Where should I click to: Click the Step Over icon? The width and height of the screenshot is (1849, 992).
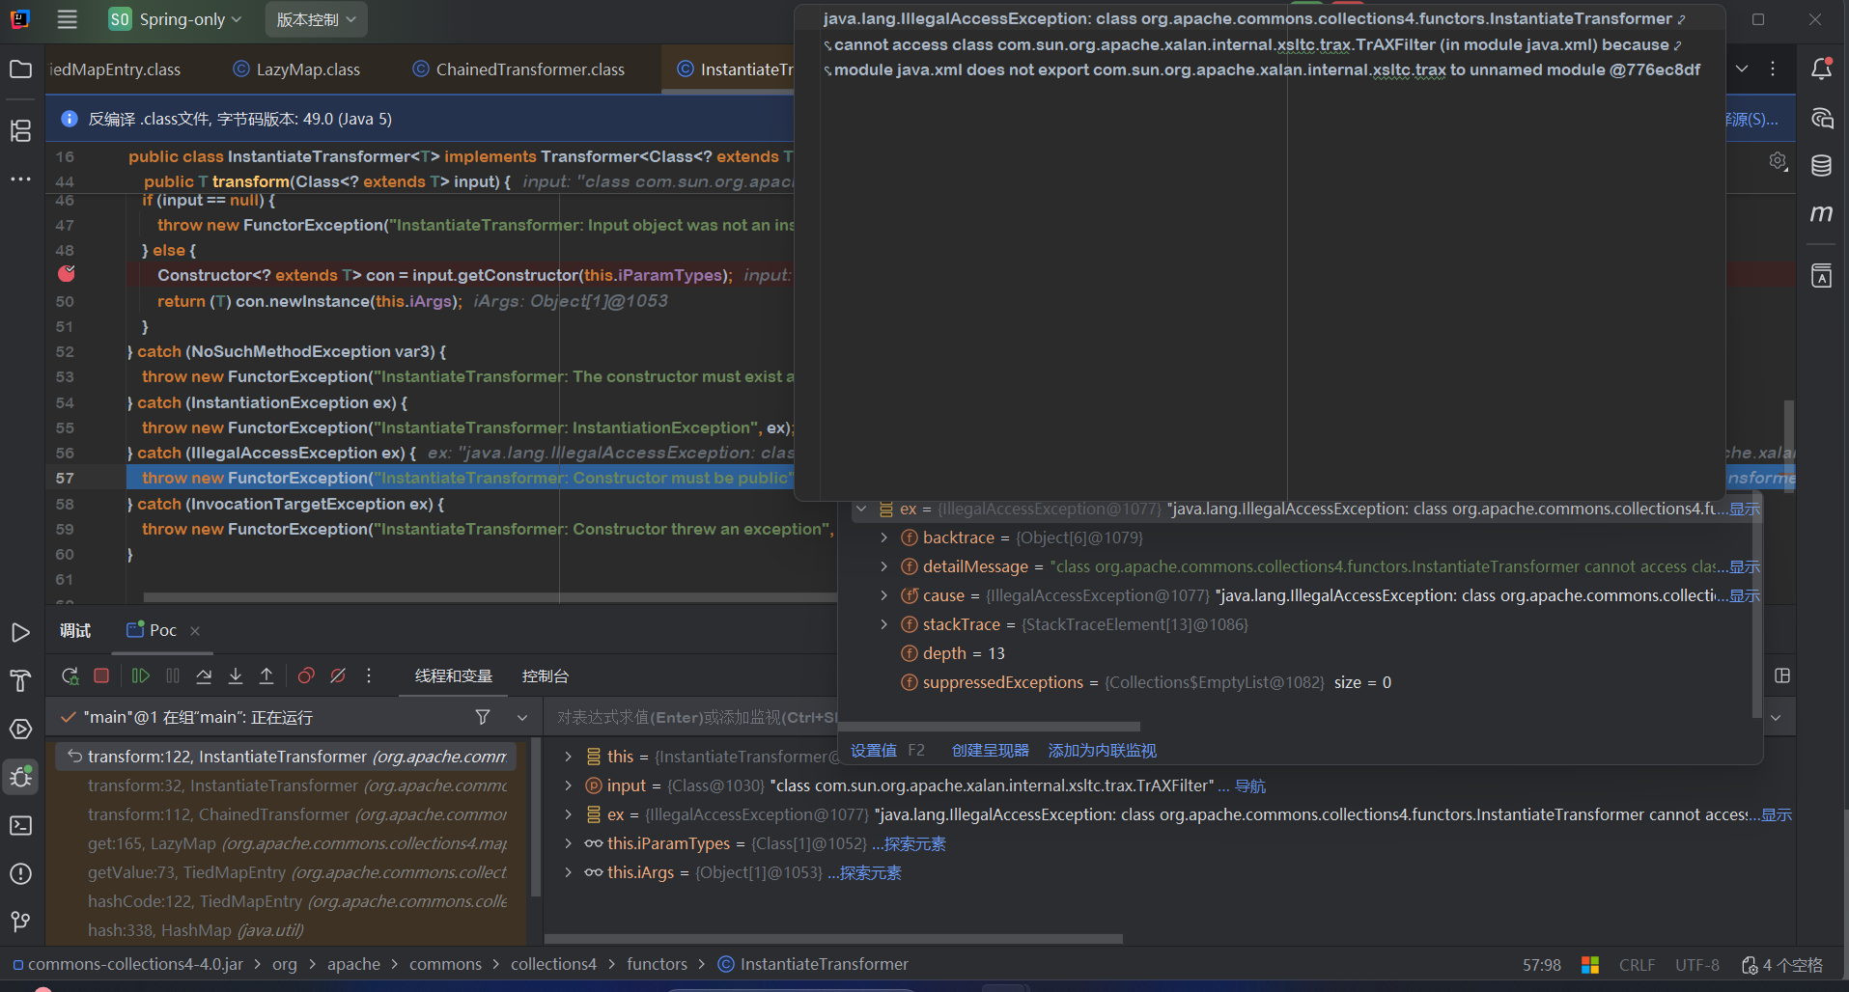[x=204, y=676]
